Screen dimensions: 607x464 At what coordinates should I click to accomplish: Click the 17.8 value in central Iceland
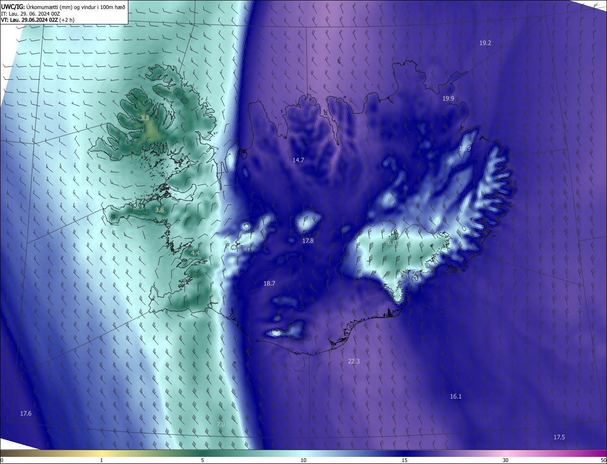[x=308, y=241]
